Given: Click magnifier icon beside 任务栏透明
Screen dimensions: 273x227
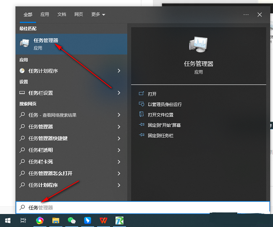Looking at the screenshot, I should [x=22, y=150].
